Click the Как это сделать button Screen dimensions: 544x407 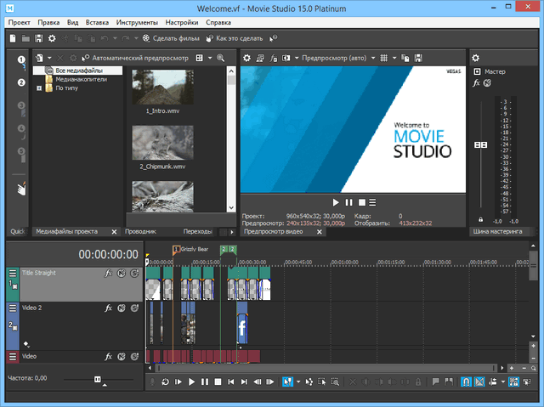tap(235, 38)
